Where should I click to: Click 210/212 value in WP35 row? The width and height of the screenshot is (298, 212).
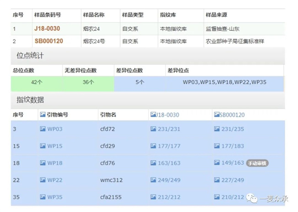(x=233, y=197)
